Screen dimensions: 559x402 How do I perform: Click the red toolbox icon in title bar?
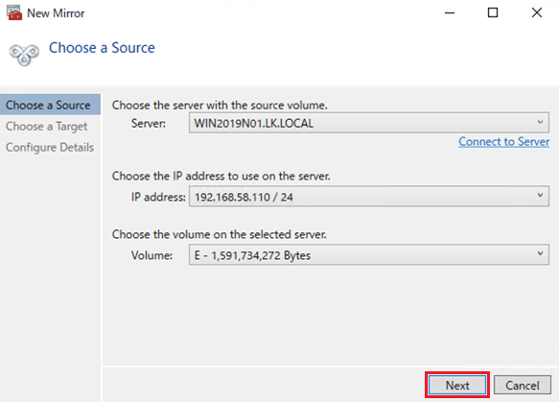14,12
